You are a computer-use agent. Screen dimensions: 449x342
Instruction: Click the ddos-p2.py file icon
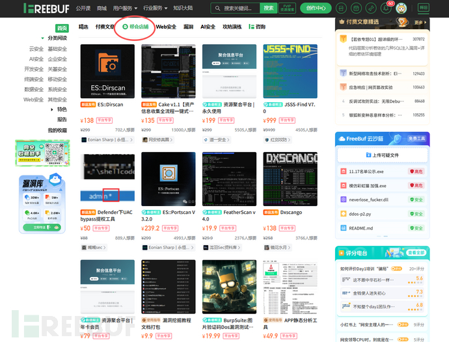pos(343,214)
